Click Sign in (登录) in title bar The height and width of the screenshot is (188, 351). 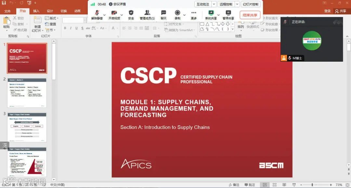[x=327, y=11]
